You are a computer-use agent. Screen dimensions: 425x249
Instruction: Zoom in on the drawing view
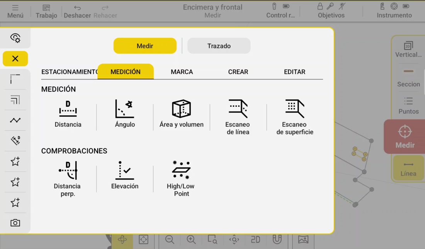(x=191, y=239)
